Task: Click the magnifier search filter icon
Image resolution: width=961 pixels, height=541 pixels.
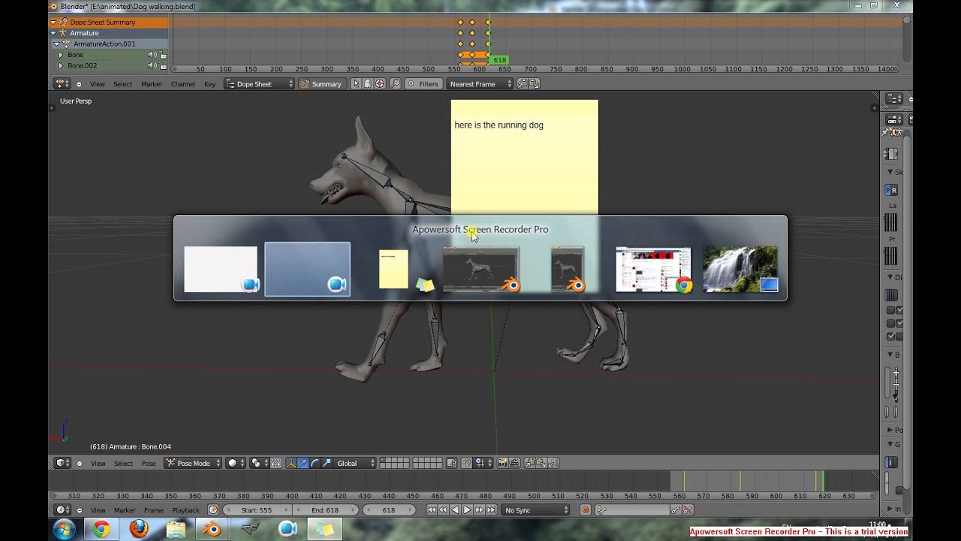Action: click(396, 84)
